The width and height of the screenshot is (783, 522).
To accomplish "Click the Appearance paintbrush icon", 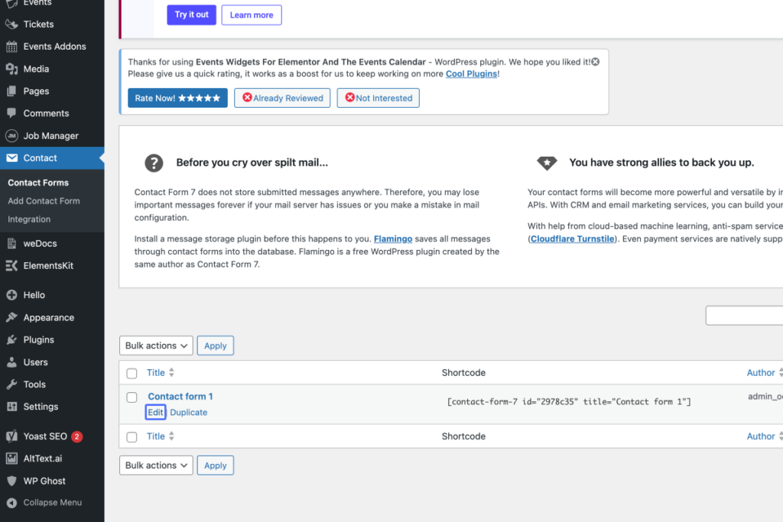I will point(11,317).
